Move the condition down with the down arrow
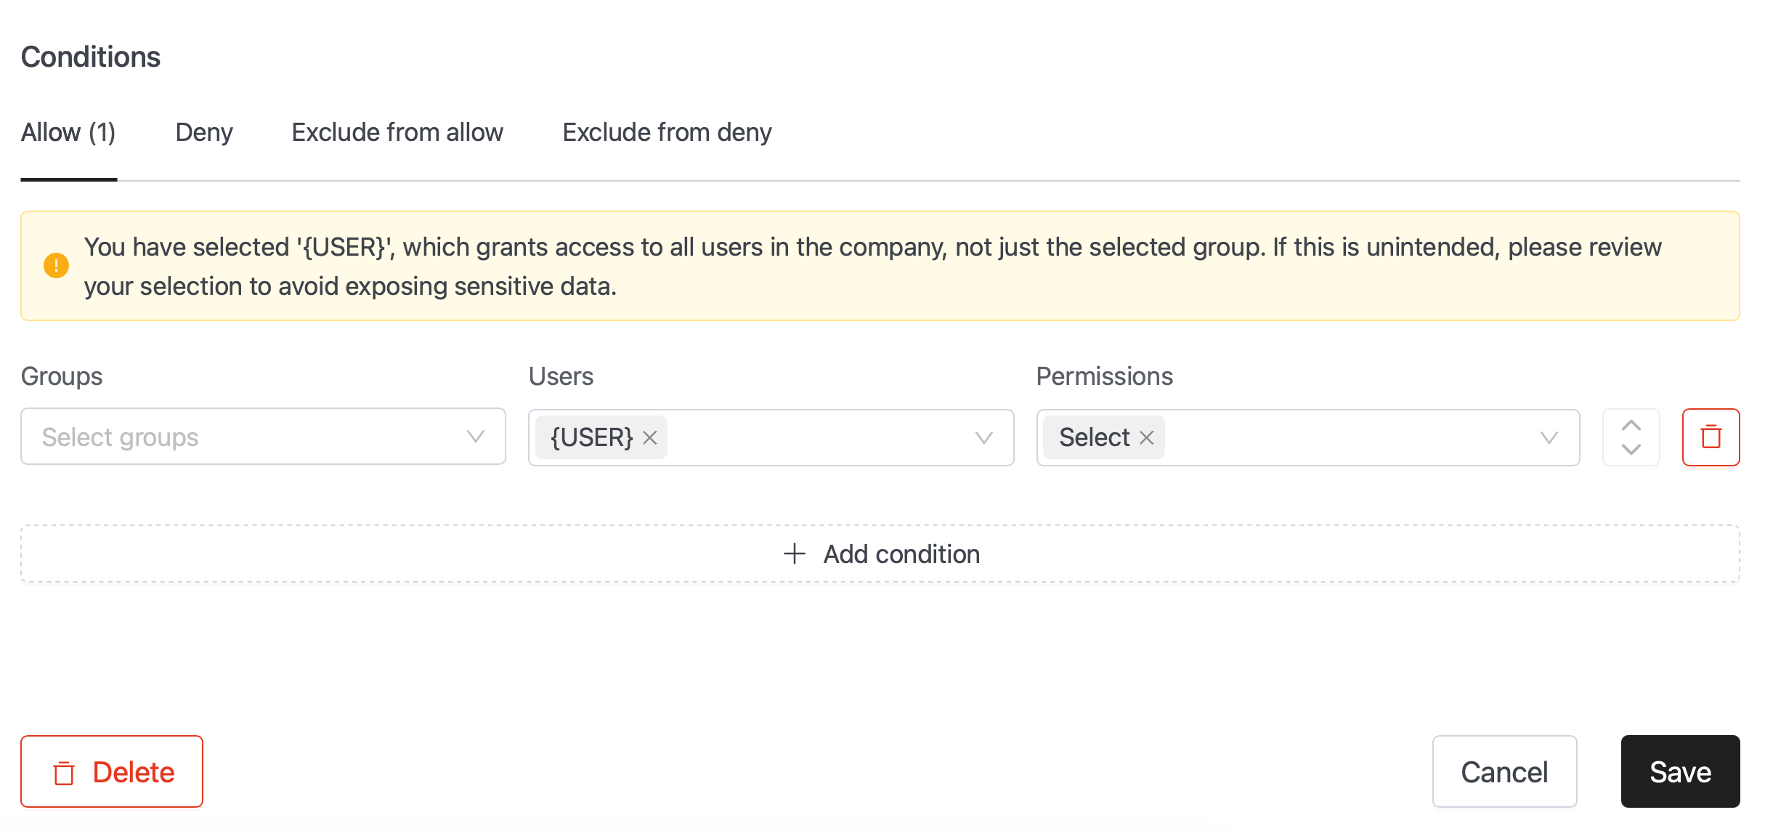1765x831 pixels. coord(1631,449)
